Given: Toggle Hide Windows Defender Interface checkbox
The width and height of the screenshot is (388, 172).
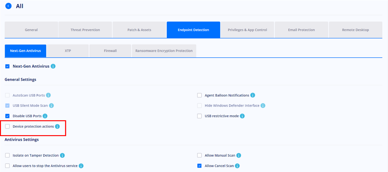Looking at the screenshot, I should [199, 106].
